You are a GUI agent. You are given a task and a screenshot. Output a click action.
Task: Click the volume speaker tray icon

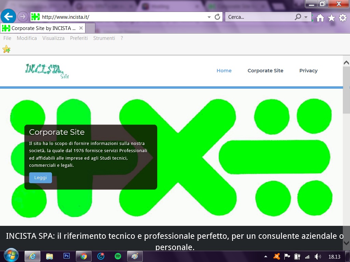click(318, 257)
